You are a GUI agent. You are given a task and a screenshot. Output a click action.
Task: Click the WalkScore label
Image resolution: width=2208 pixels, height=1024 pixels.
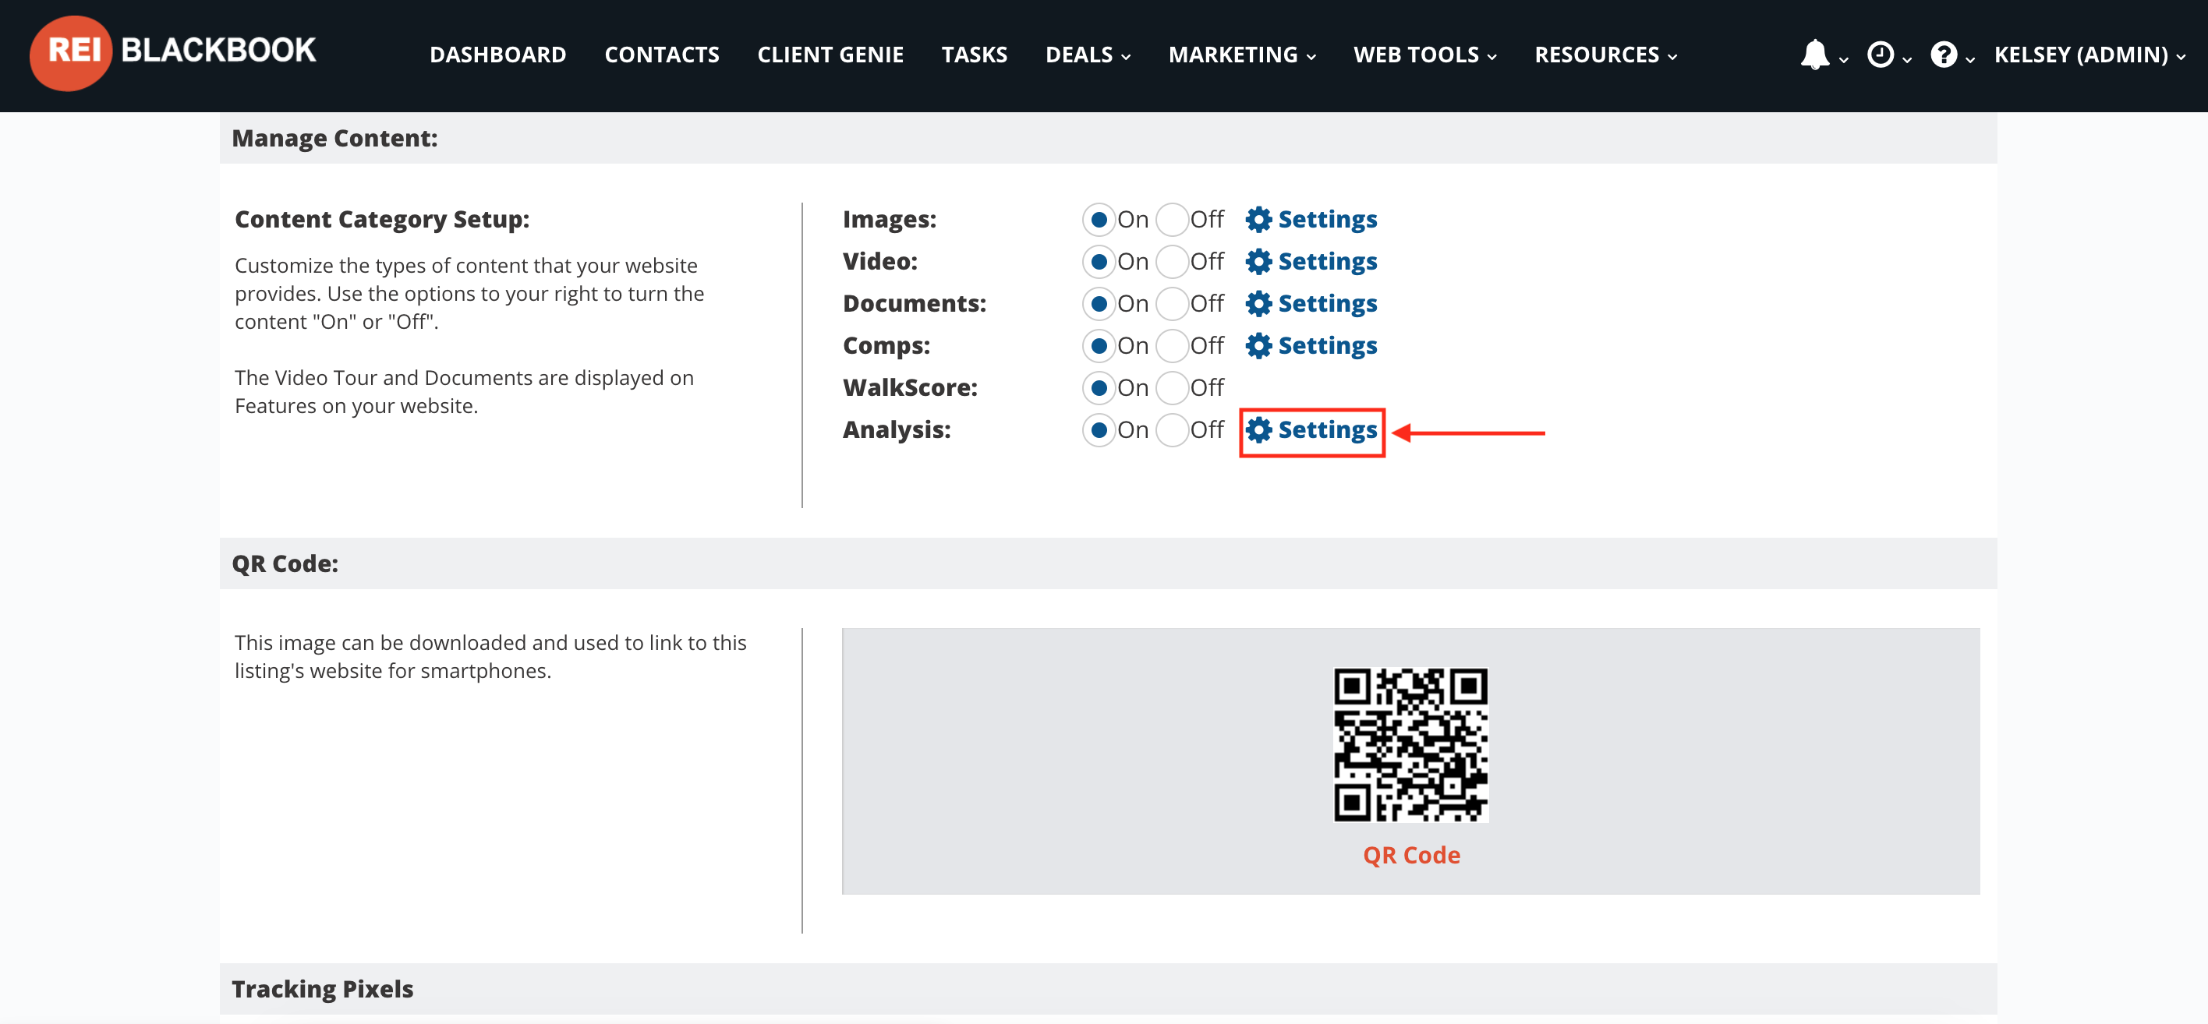click(911, 387)
